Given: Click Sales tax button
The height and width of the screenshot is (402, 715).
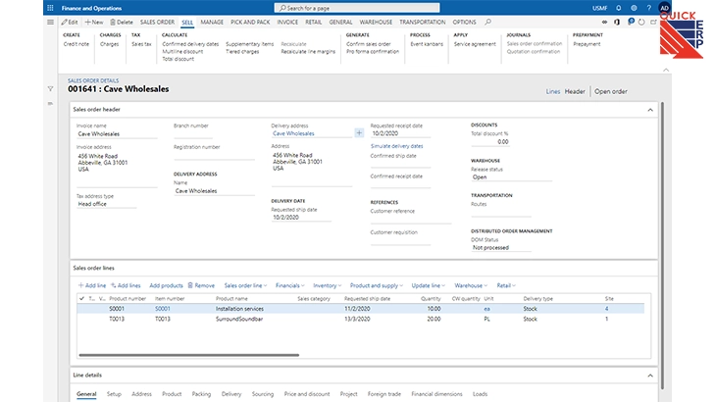Looking at the screenshot, I should [x=141, y=44].
